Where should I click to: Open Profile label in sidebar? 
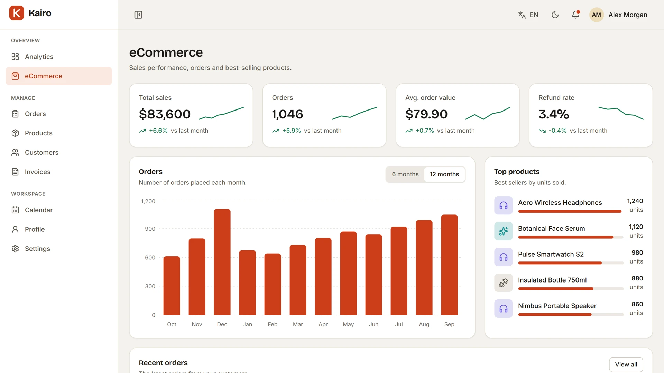(x=35, y=229)
